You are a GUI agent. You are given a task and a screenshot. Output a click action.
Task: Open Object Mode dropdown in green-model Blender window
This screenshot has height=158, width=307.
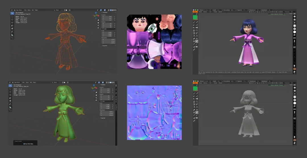[x=17, y=82]
